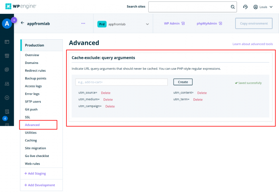Click the Prd environment badge

click(102, 24)
